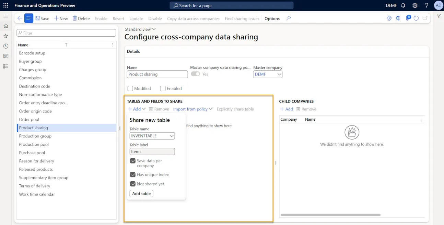Open Favorites star in the sidebar
The height and width of the screenshot is (225, 444).
5,36
